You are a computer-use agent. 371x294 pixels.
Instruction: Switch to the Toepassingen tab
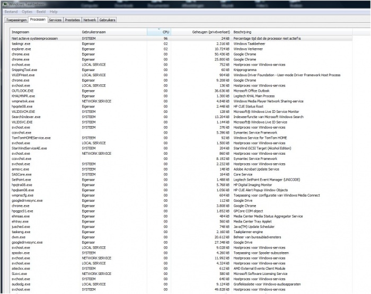tap(16, 20)
